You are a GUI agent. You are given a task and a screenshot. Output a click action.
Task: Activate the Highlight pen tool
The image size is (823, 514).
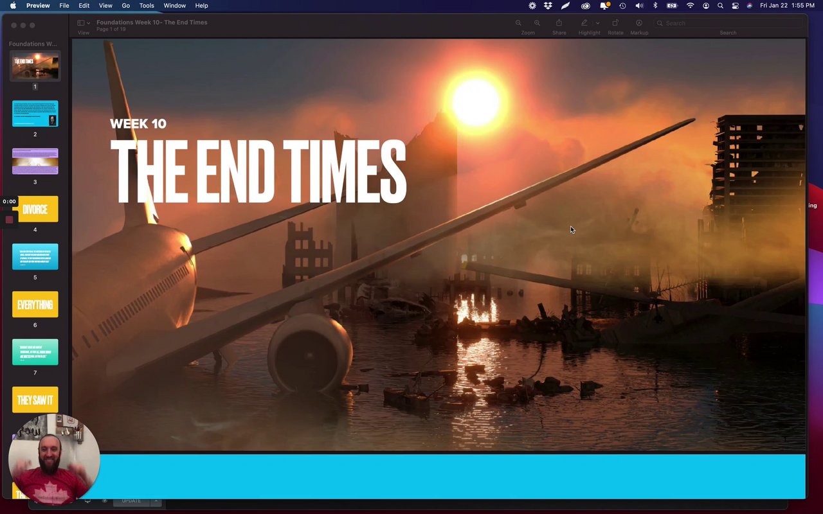(x=584, y=23)
